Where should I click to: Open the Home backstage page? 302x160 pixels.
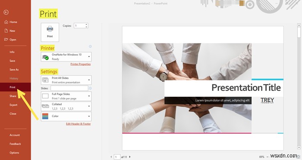point(13,22)
